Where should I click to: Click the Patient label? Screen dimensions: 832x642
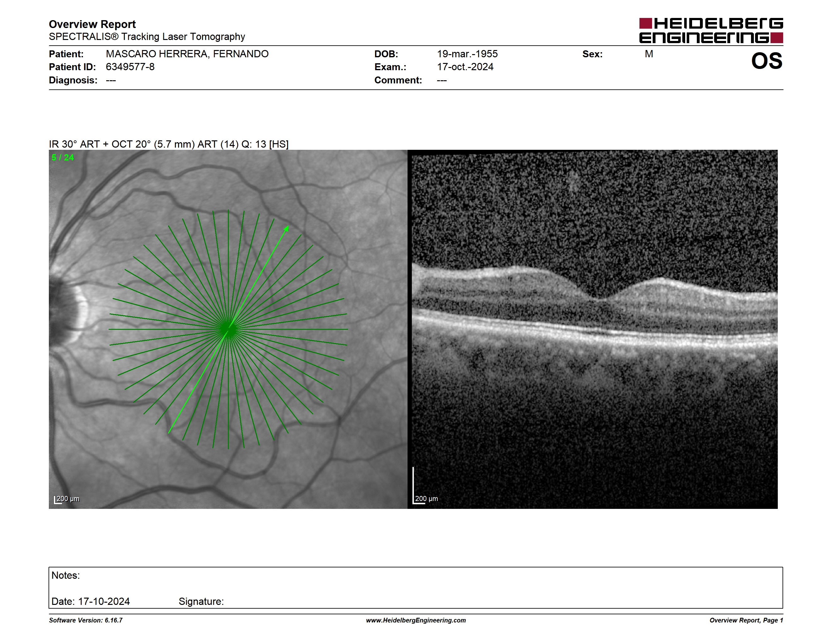click(x=66, y=54)
